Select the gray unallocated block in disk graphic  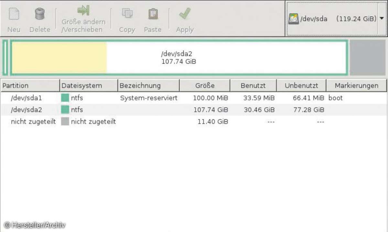(368, 58)
